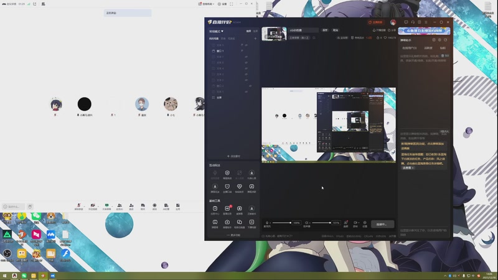Pop out the 弹幕助手 panel via window icon
This screenshot has height=280, width=498.
coord(434,40)
